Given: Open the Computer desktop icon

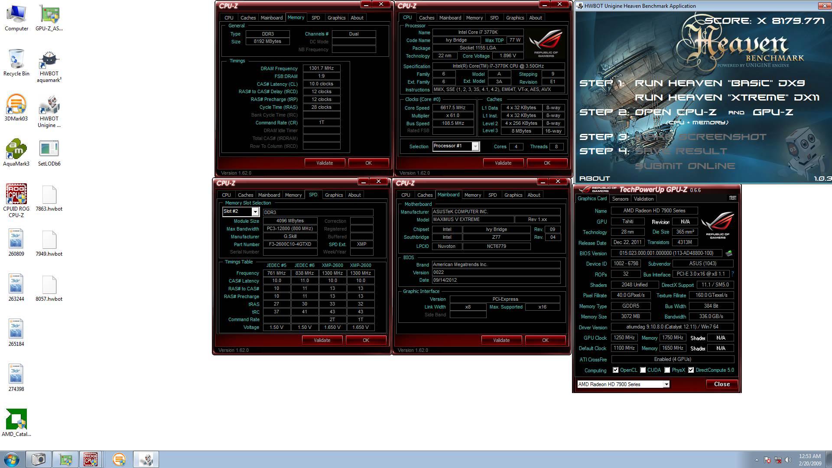Looking at the screenshot, I should 16,18.
